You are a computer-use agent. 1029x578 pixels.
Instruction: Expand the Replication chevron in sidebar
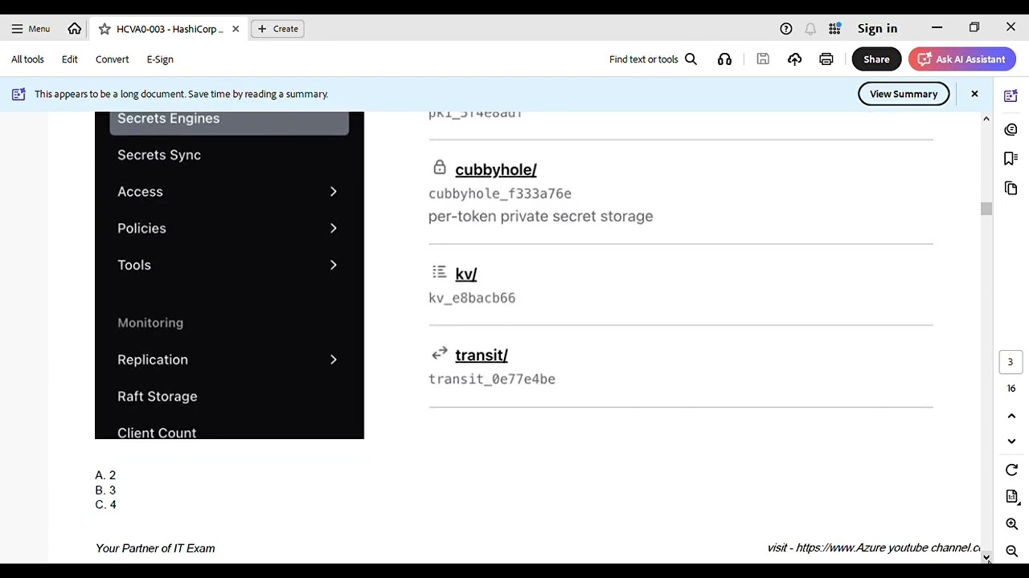coord(334,360)
